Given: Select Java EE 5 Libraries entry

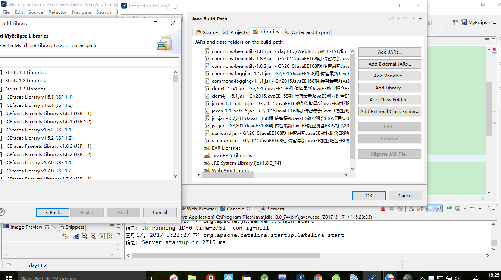Looking at the screenshot, I should (x=228, y=156).
